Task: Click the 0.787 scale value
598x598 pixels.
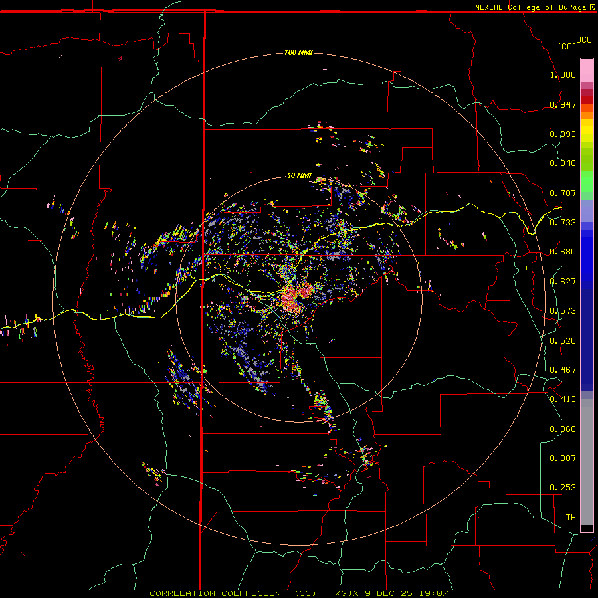Action: [563, 193]
